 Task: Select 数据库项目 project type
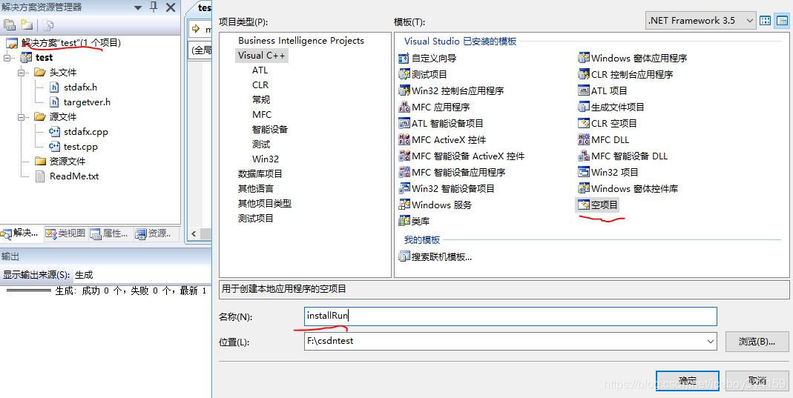(260, 173)
